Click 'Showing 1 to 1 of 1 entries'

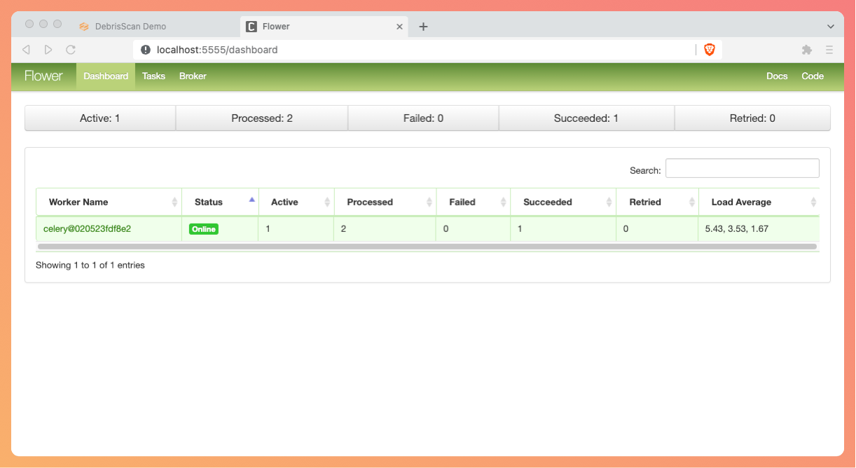pyautogui.click(x=90, y=266)
